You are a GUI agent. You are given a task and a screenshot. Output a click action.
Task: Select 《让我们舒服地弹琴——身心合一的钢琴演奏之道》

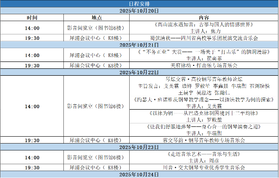tap(204, 127)
